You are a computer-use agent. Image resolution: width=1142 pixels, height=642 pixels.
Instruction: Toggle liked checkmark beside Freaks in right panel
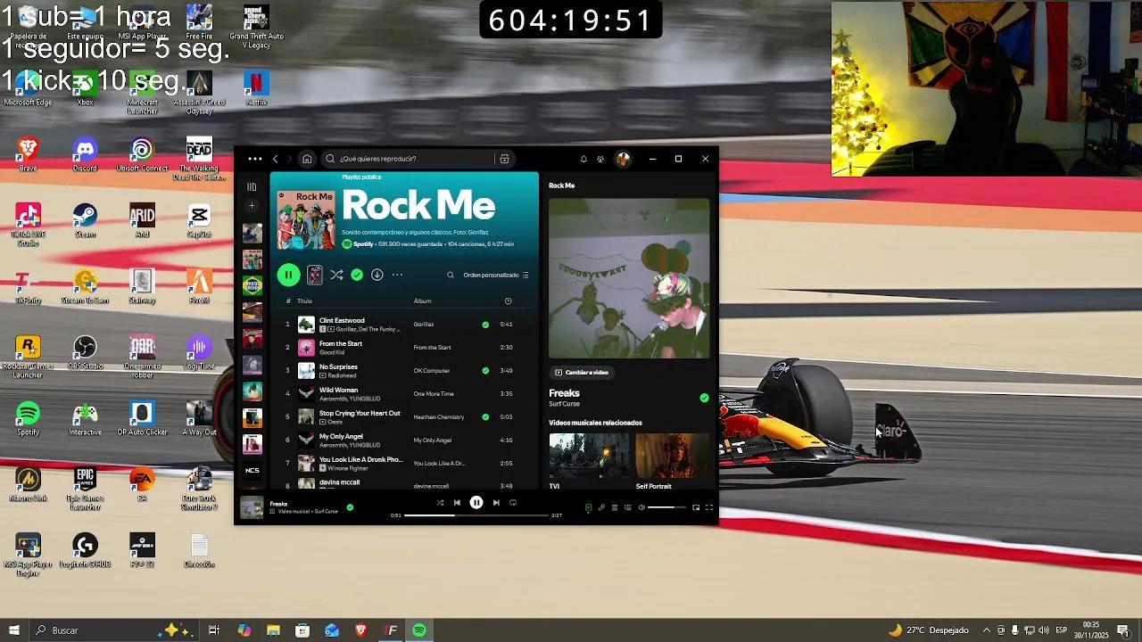[x=704, y=398]
